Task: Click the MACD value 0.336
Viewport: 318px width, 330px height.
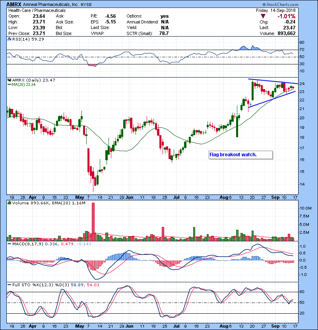Action: [51, 244]
